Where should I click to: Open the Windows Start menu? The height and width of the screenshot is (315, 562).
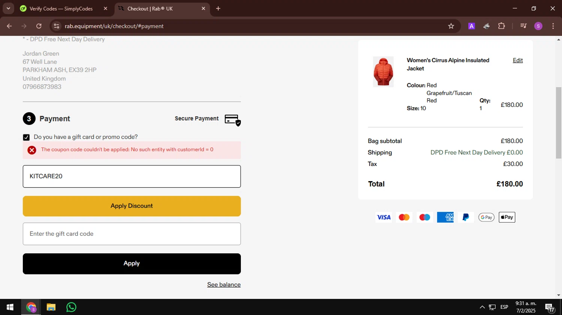pos(10,307)
